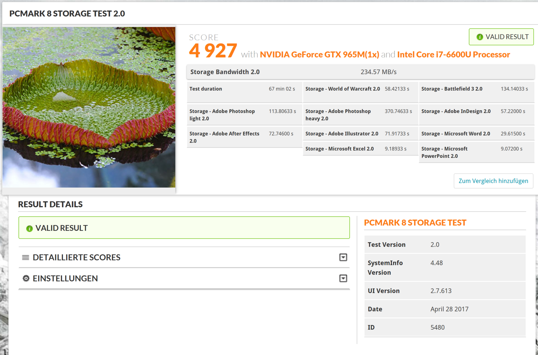Click the Test duration label
The height and width of the screenshot is (355, 538).
tap(206, 89)
